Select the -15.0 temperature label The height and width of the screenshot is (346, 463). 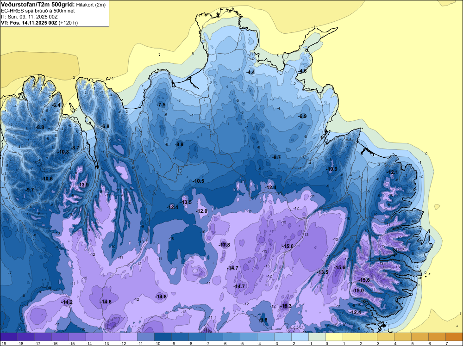pyautogui.click(x=358, y=290)
